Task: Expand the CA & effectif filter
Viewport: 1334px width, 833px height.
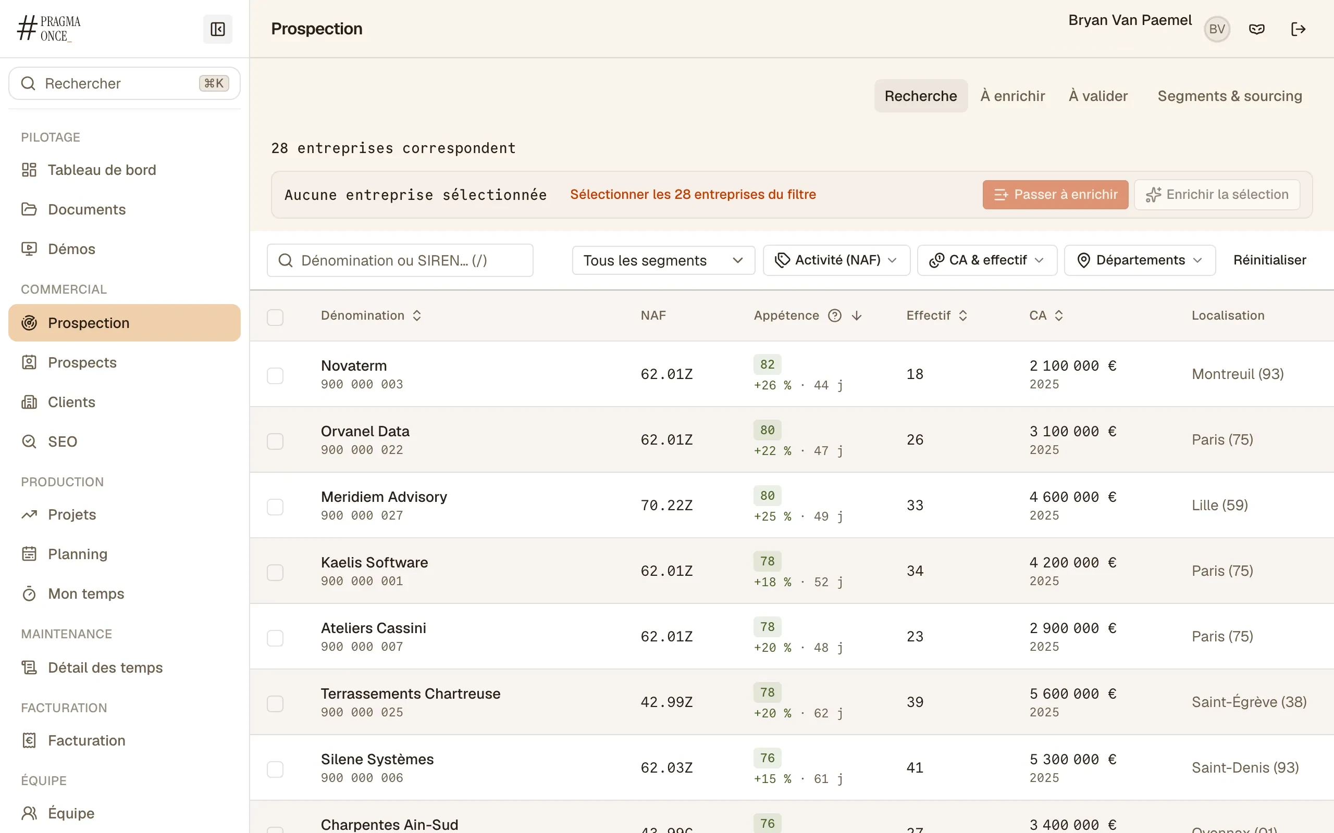Action: [987, 260]
